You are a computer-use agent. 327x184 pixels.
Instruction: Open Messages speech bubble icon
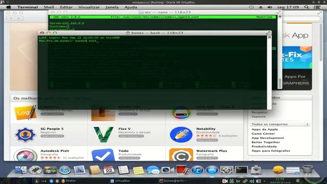pyautogui.click(x=153, y=170)
